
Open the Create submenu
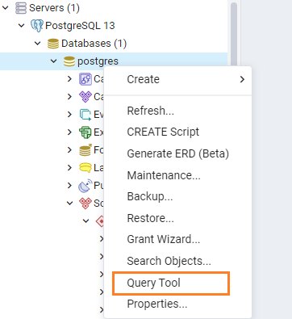click(x=177, y=79)
